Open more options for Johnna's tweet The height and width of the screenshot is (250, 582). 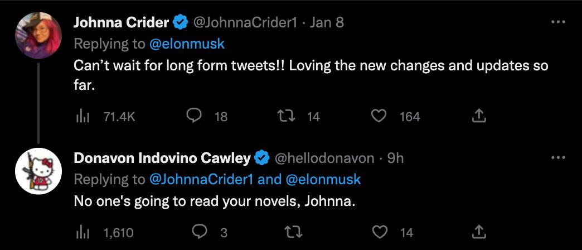558,22
